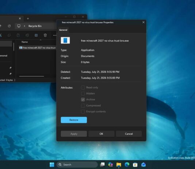Click the file name in Properties dialog

pyautogui.click(x=105, y=41)
